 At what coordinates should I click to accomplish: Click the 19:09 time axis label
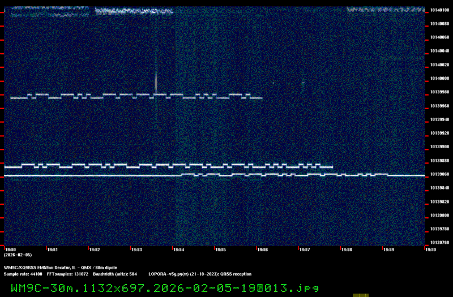click(x=388, y=249)
